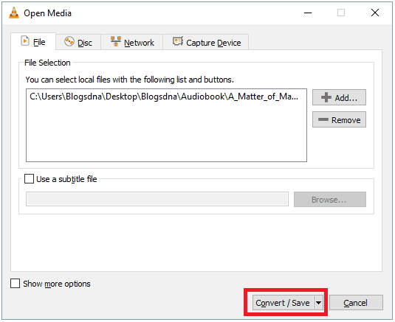The width and height of the screenshot is (395, 322).
Task: Expand the Convert / Save dropdown arrow
Action: tap(319, 302)
